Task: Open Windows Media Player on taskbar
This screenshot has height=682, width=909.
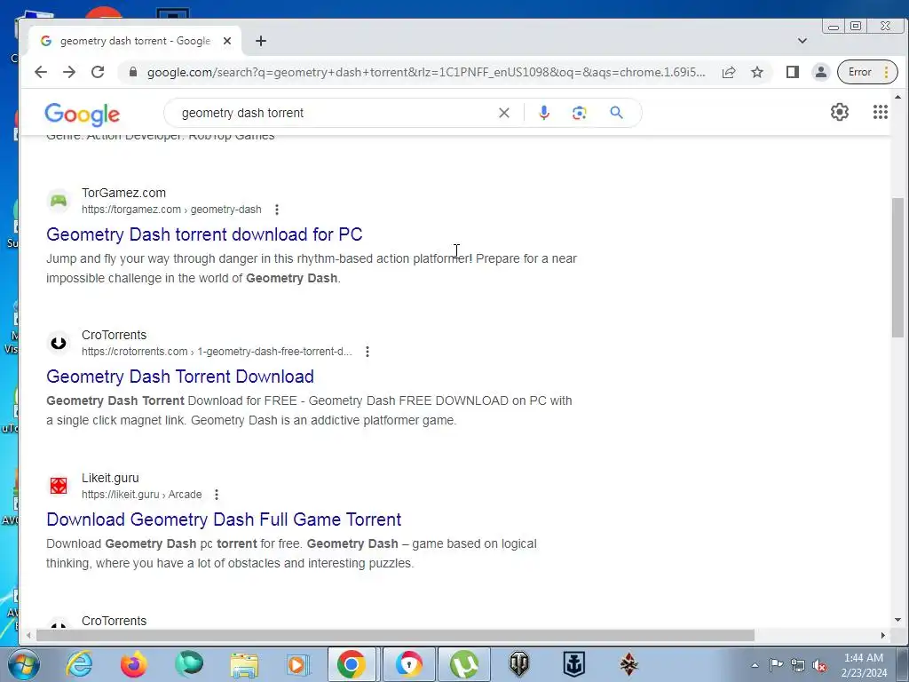Action: click(x=299, y=664)
